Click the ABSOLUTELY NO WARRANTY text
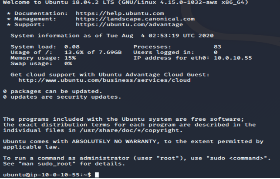Viewport: 280px width, 179px height. pos(114,142)
